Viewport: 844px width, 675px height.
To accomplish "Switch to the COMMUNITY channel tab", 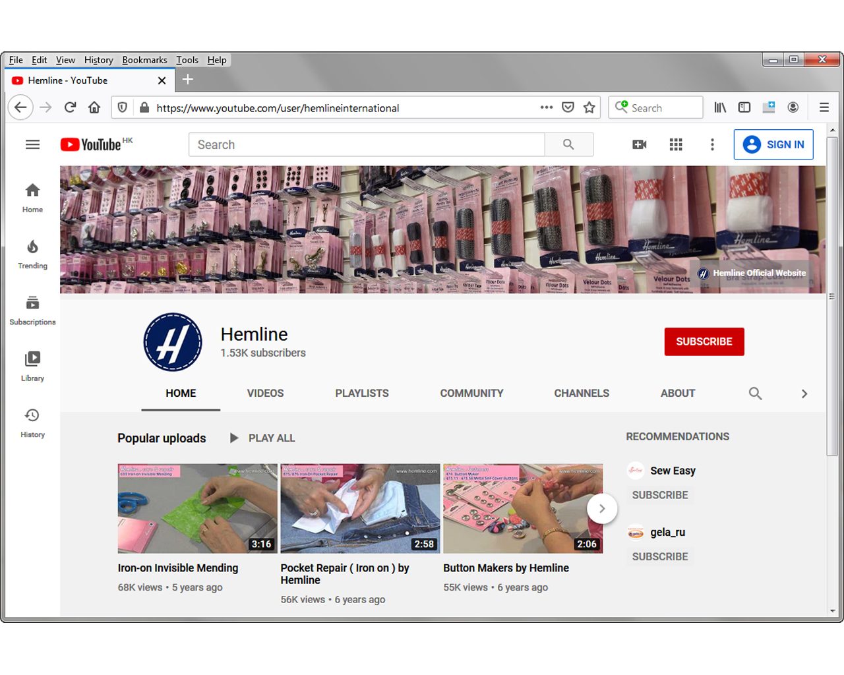I will (471, 394).
